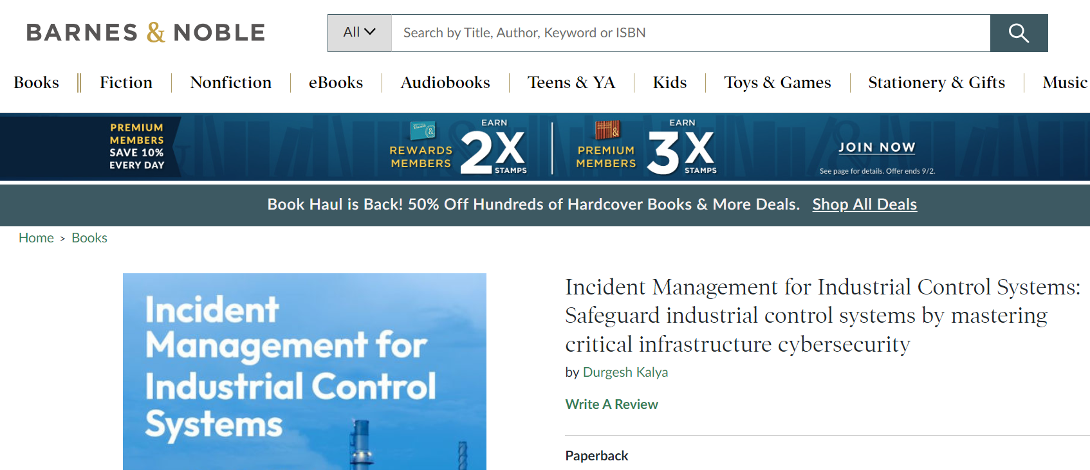Click the magnifying glass search button
This screenshot has height=470, width=1090.
(x=1019, y=33)
